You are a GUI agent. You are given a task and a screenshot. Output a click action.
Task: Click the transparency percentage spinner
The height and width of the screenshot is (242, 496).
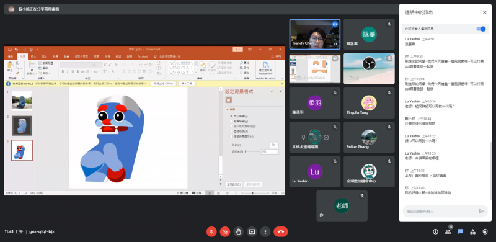pyautogui.click(x=277, y=152)
